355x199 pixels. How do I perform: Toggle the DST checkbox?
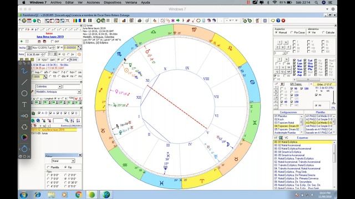(53, 41)
